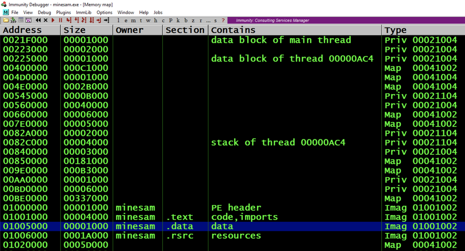Select the address 01020000 row
The width and height of the screenshot is (465, 251).
pyautogui.click(x=232, y=245)
